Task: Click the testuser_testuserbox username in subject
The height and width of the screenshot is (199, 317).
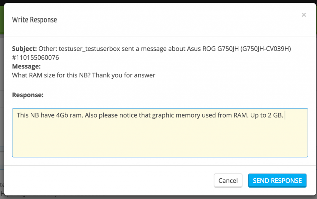Action: 89,49
